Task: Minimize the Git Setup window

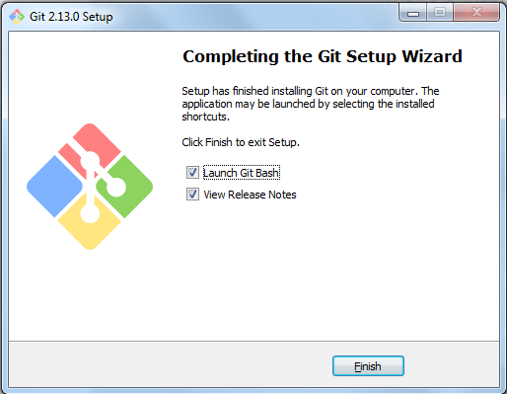Action: pos(413,13)
